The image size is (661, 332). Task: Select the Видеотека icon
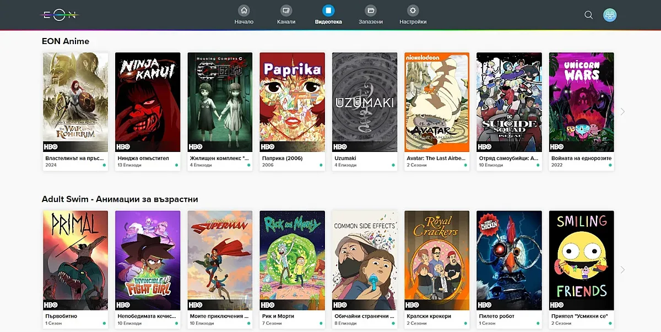click(328, 10)
